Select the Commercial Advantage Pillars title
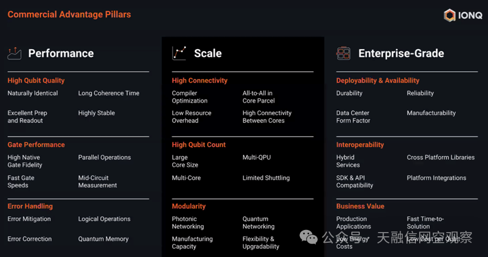The image size is (488, 257). [69, 14]
